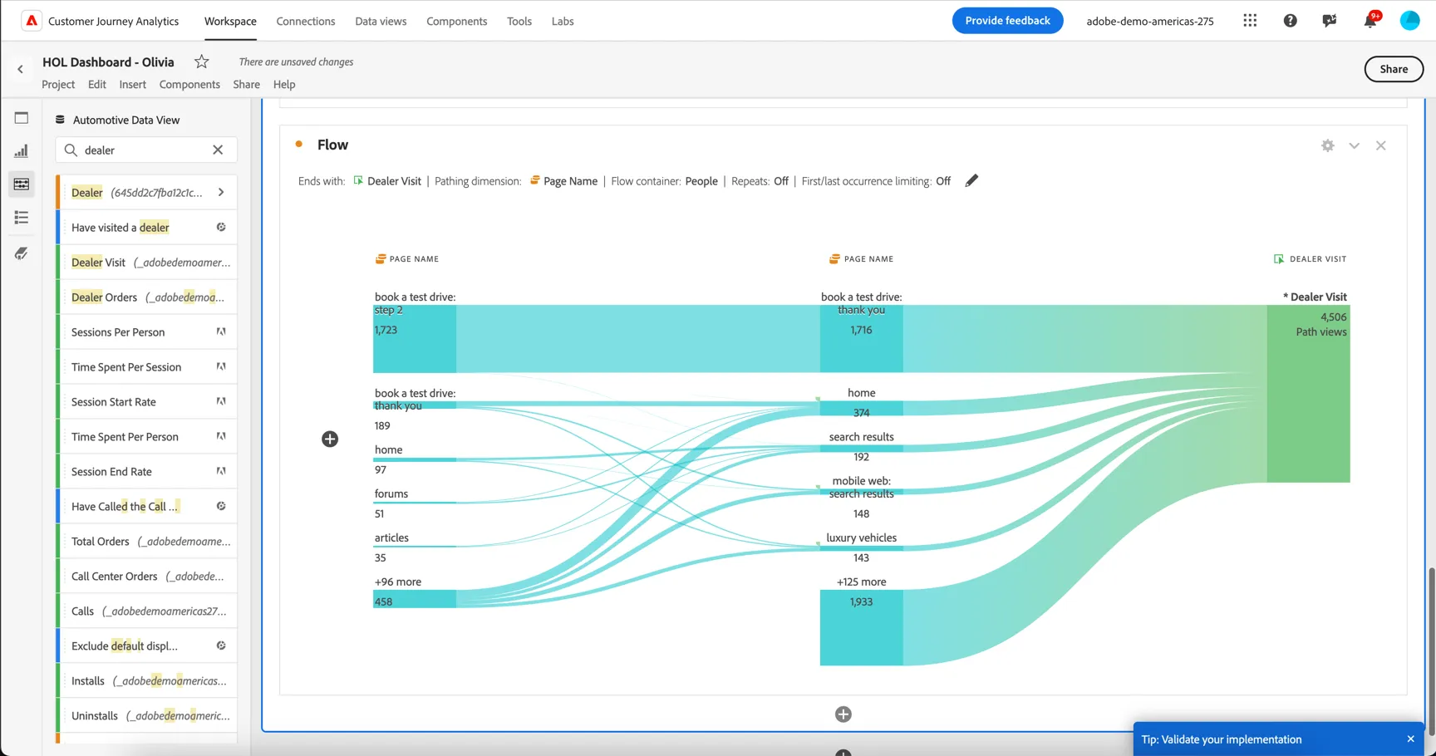This screenshot has width=1436, height=756.
Task: Open the help question mark icon
Action: [x=1290, y=21]
